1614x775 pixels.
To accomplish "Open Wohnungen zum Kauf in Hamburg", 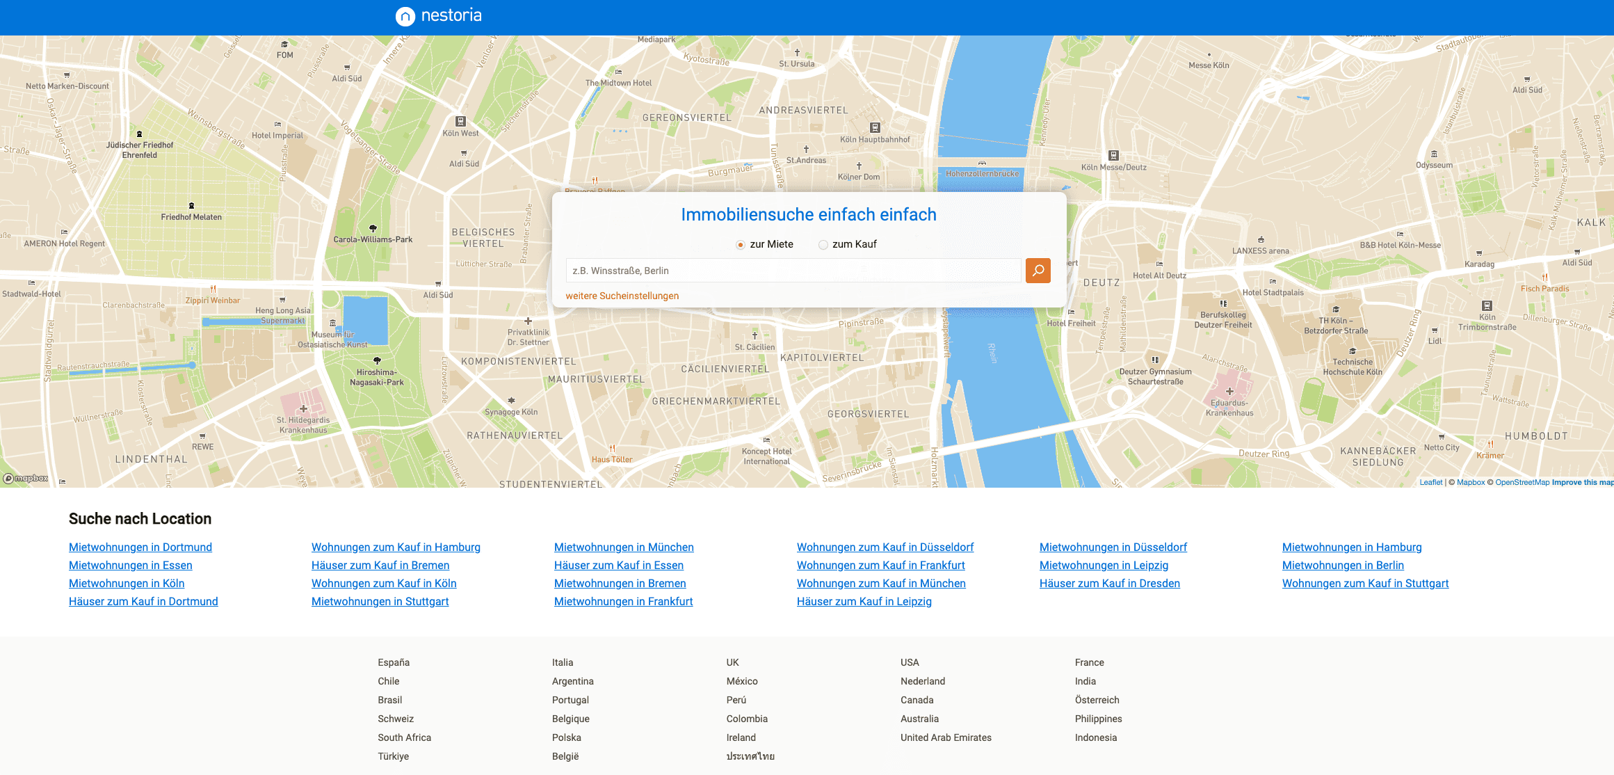I will 396,548.
